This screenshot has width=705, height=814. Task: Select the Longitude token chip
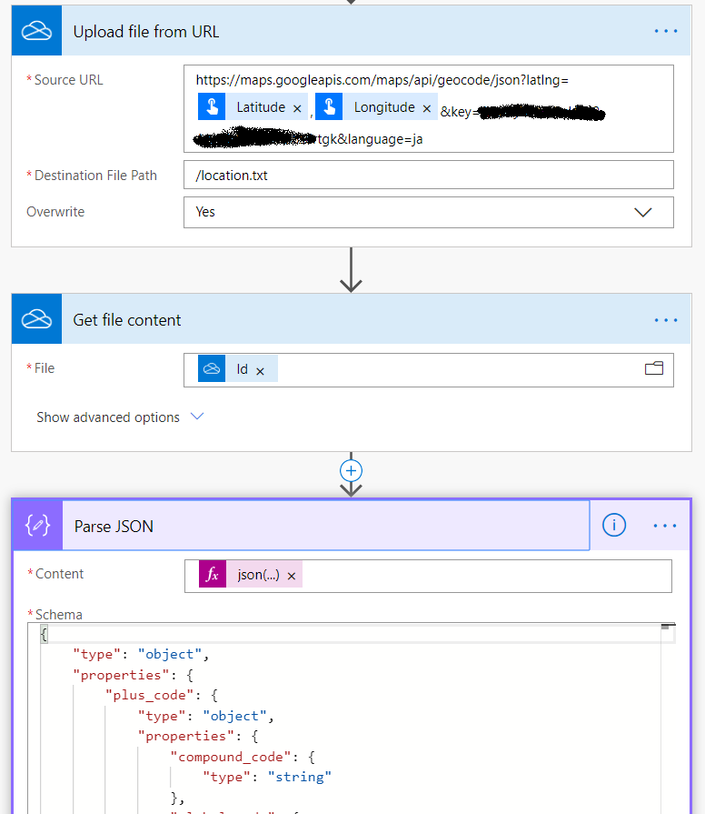pyautogui.click(x=376, y=107)
